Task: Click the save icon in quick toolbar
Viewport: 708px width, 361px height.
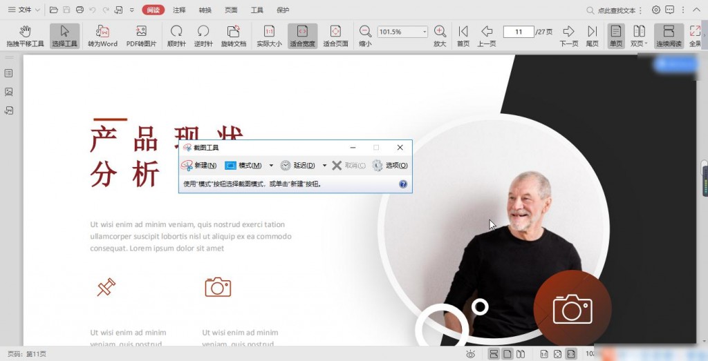Action: [x=67, y=10]
